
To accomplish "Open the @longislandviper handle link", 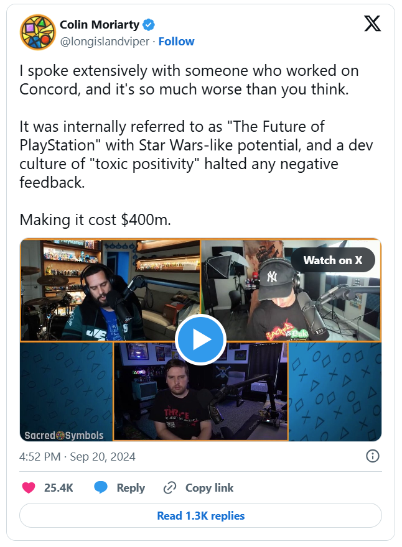I will tap(105, 42).
